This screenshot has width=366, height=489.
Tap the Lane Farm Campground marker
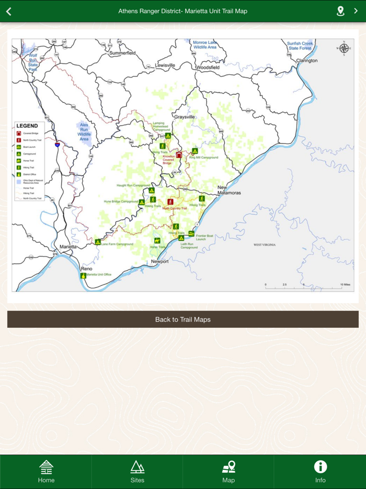click(x=98, y=242)
